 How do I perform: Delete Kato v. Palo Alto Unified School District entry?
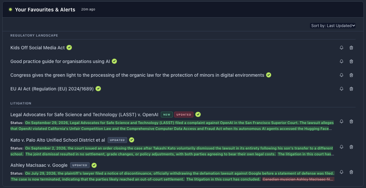coord(351,147)
